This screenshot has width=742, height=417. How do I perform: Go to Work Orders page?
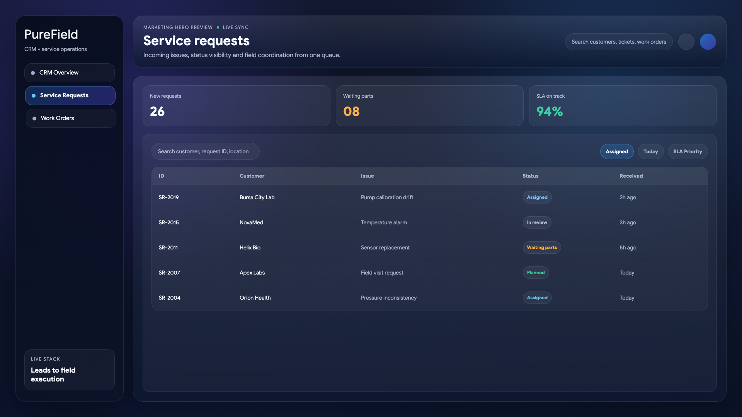71,118
